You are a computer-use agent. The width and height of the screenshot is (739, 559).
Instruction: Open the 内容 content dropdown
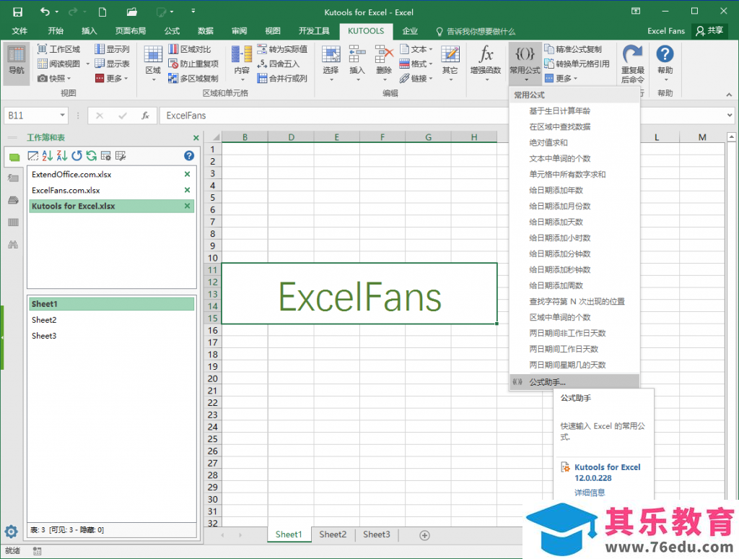241,64
